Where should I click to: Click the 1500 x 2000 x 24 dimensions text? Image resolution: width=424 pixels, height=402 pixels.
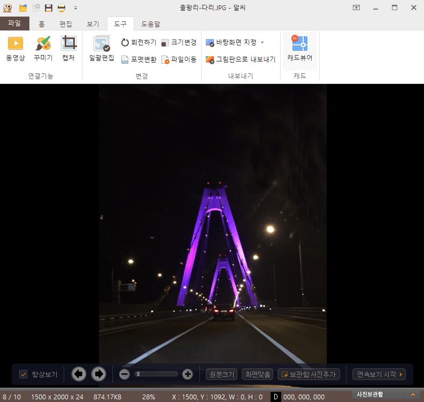coord(57,397)
